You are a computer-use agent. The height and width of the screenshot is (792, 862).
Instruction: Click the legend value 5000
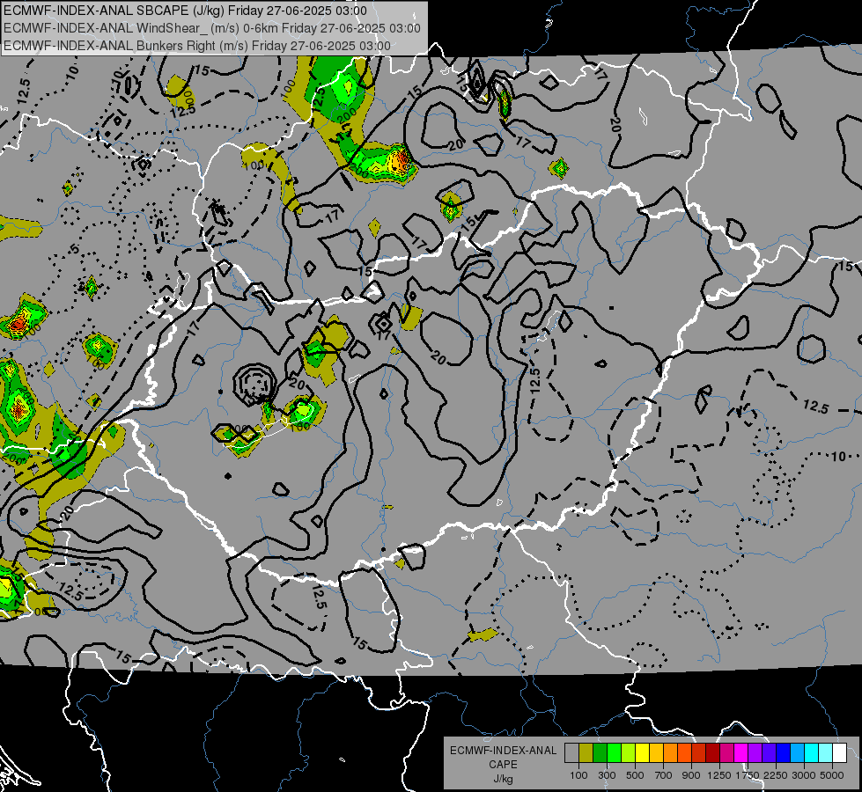[832, 775]
